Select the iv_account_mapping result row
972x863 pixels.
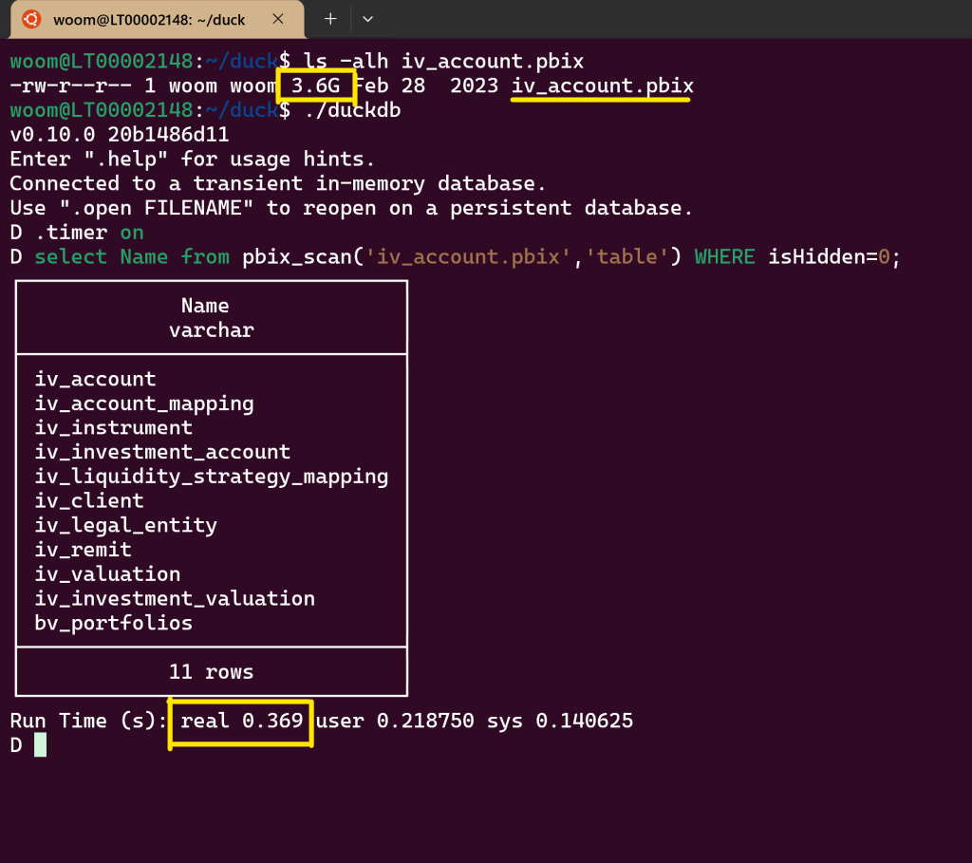(x=144, y=403)
